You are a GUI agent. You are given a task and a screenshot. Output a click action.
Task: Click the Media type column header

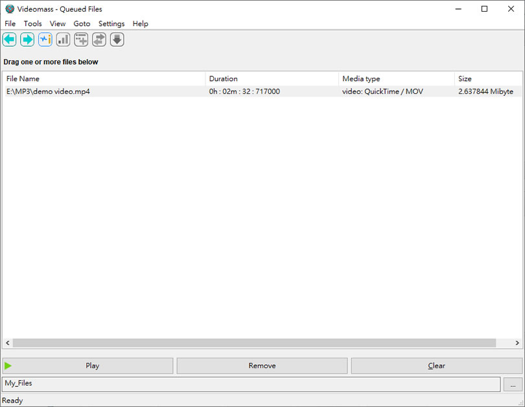coord(397,78)
